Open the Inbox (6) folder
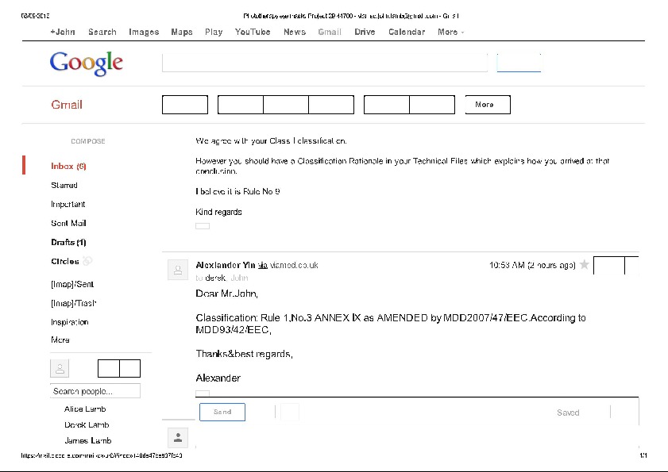 click(x=68, y=167)
